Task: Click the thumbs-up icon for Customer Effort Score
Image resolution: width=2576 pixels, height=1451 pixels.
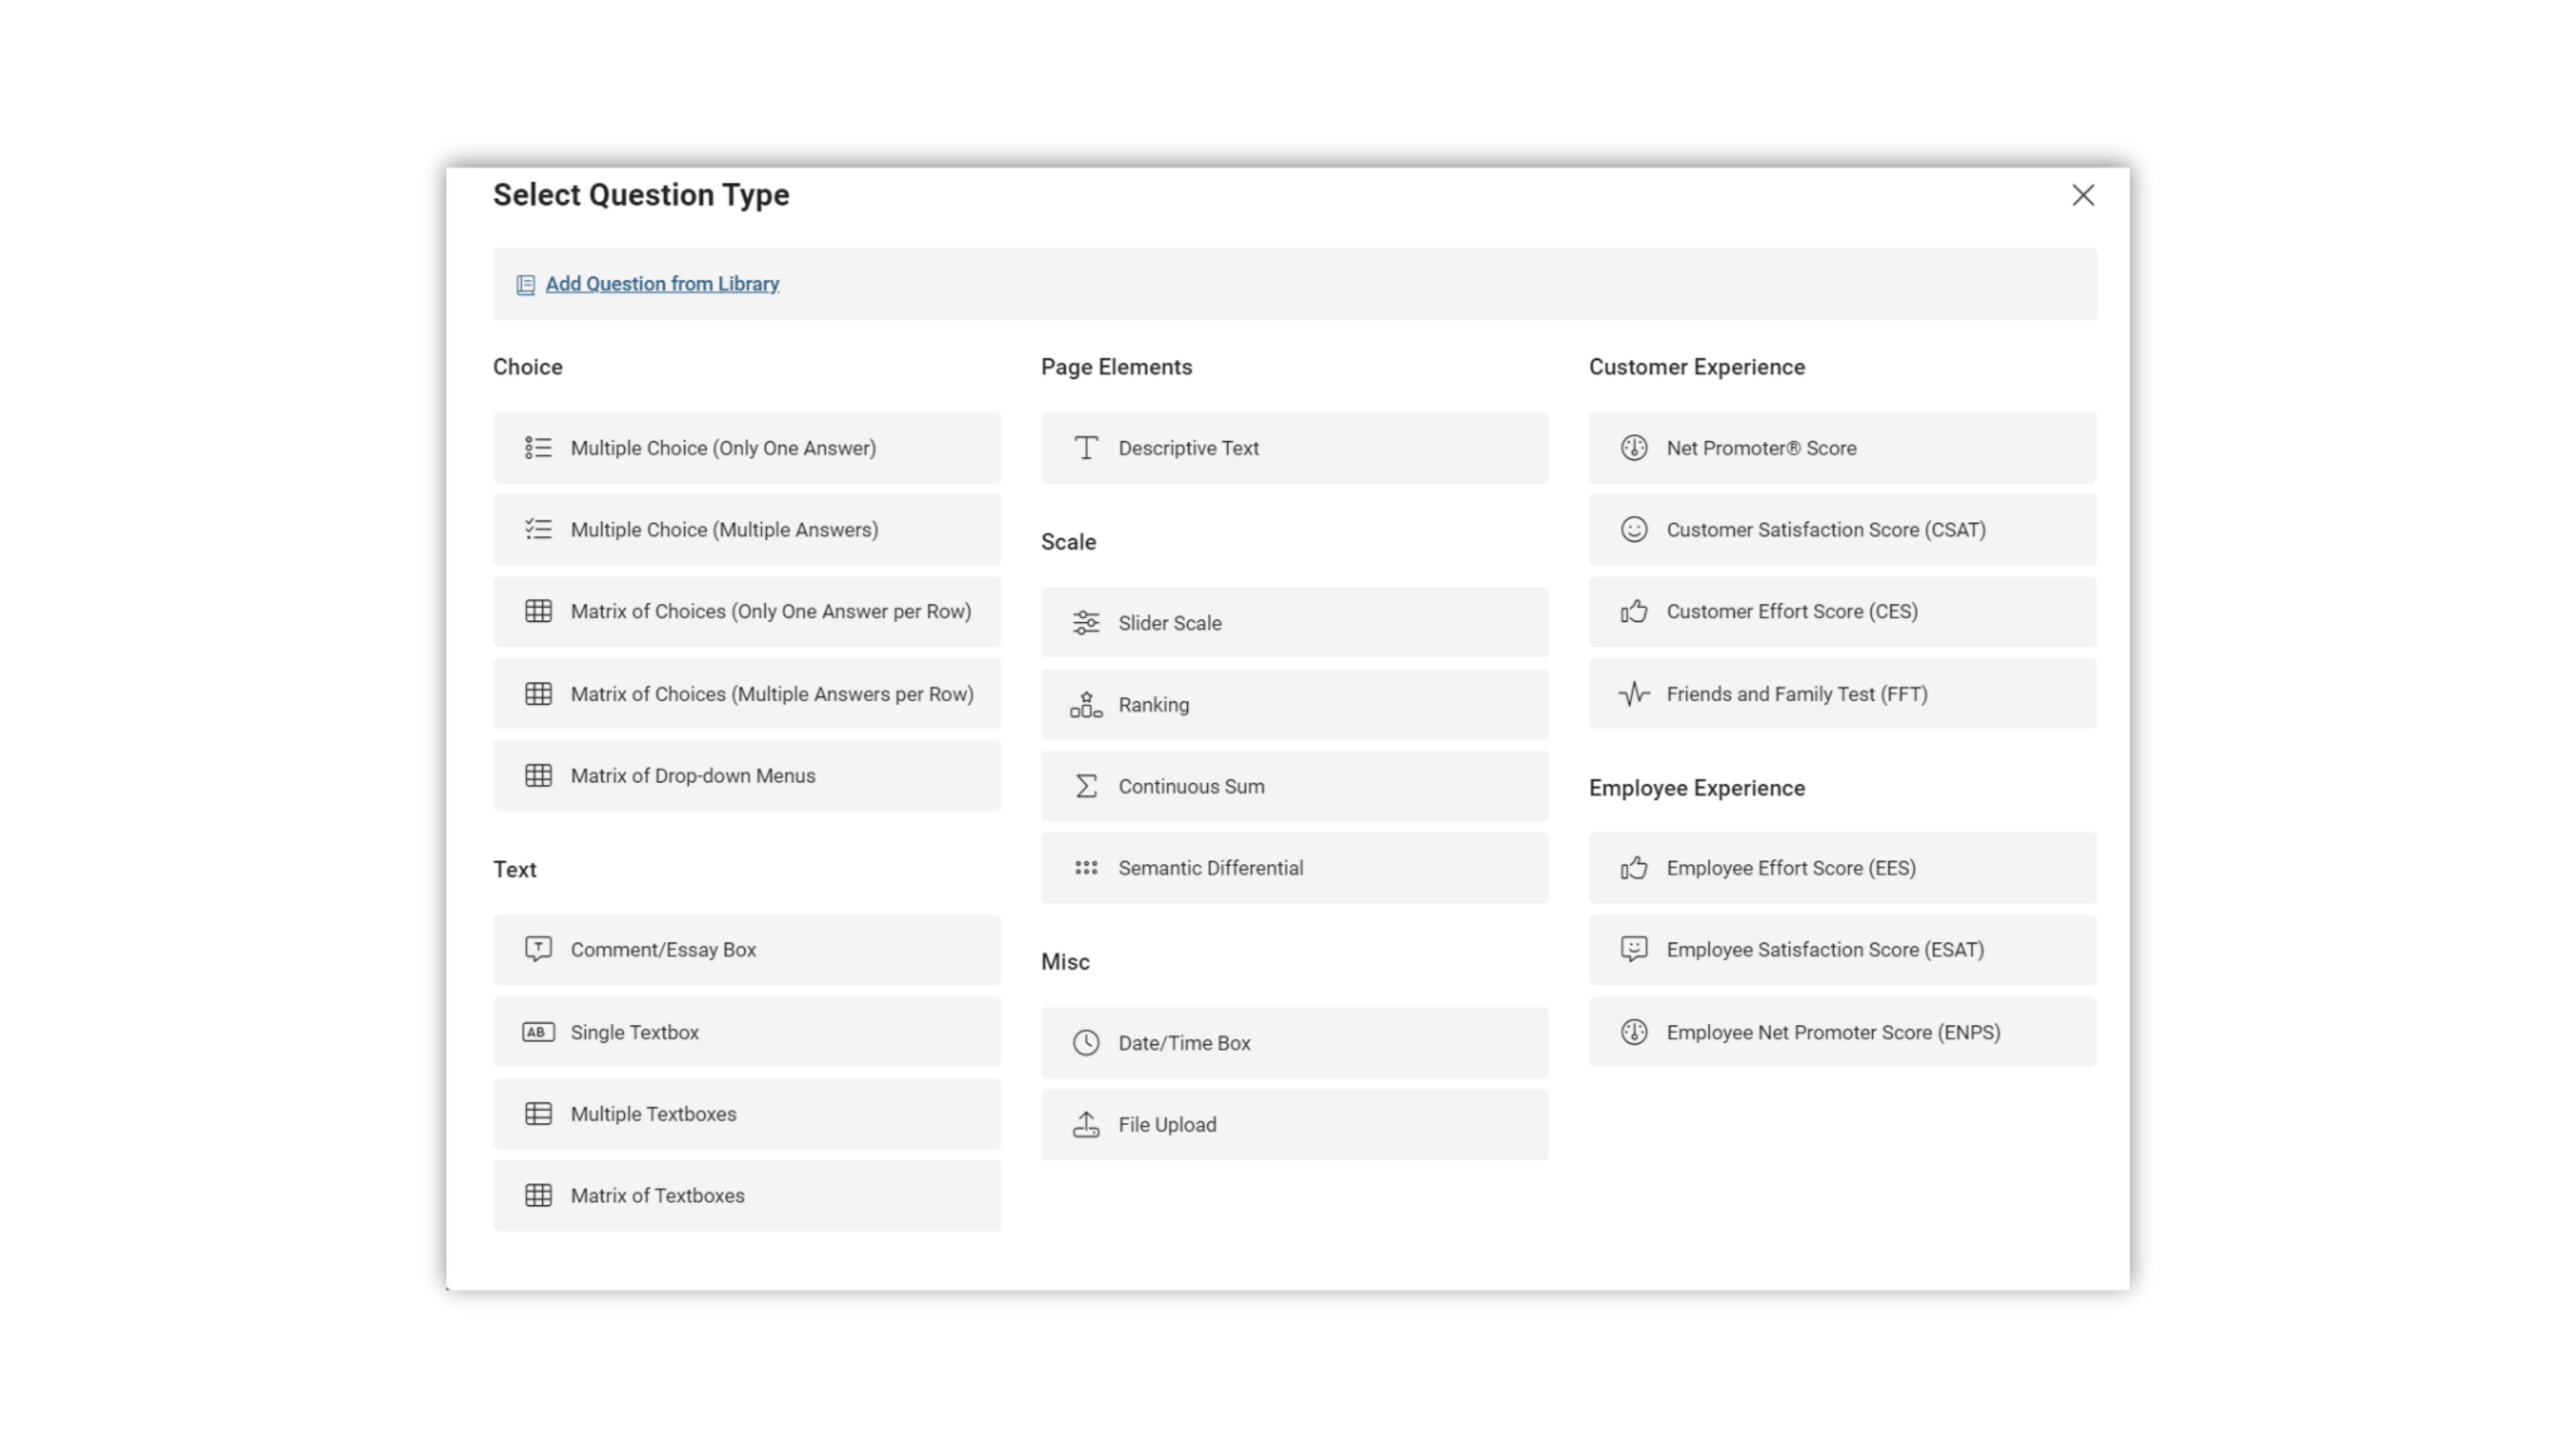Action: coord(1634,611)
